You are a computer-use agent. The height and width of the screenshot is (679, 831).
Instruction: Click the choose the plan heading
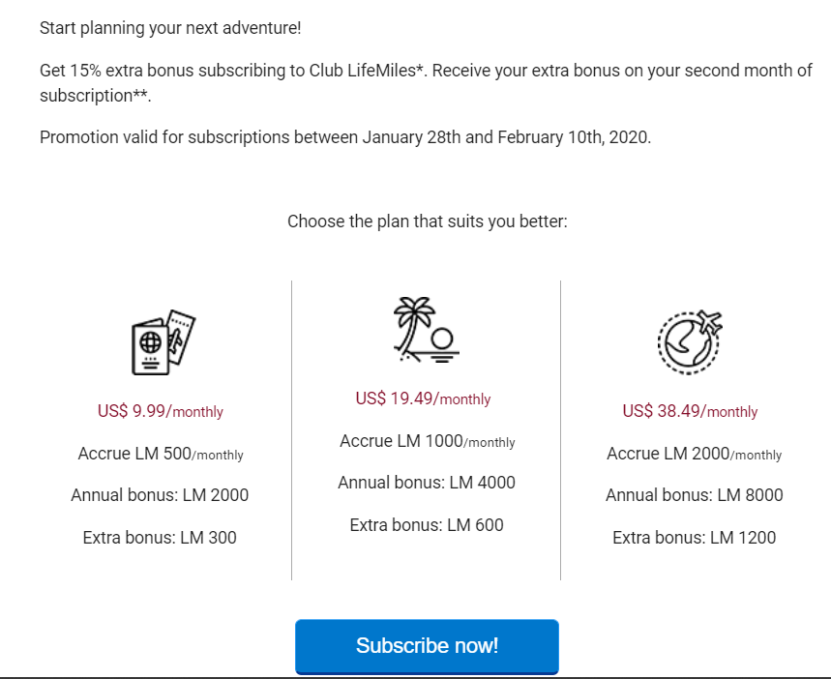tap(426, 221)
